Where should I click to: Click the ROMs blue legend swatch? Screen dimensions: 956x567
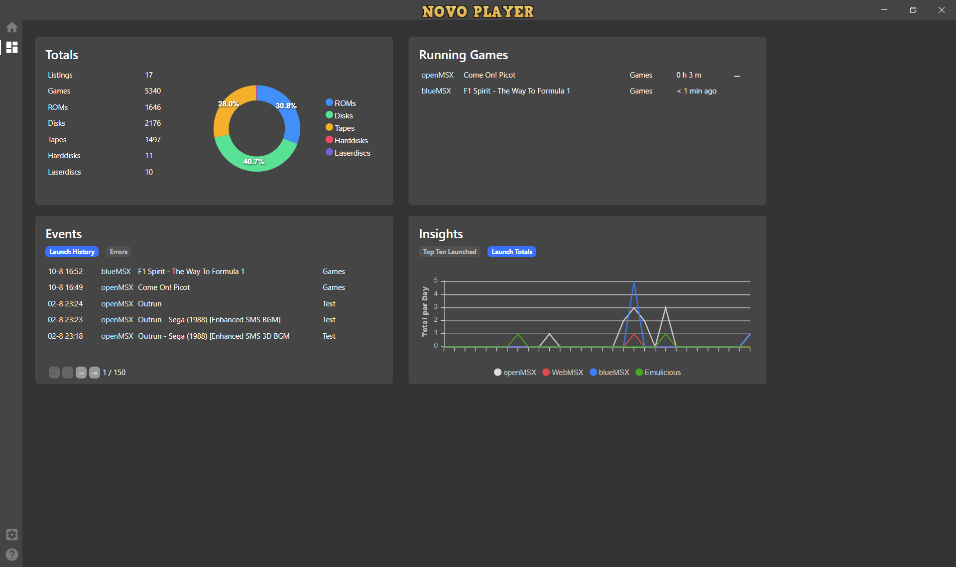click(329, 102)
